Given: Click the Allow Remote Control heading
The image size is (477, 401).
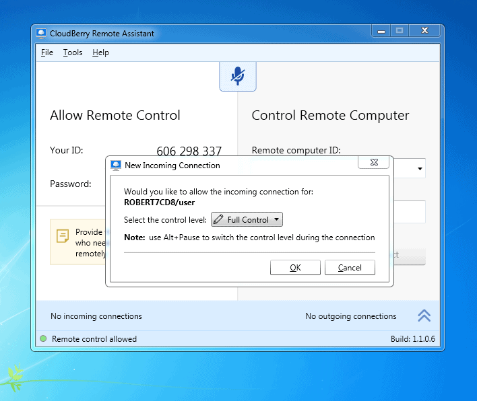Looking at the screenshot, I should click(x=115, y=115).
